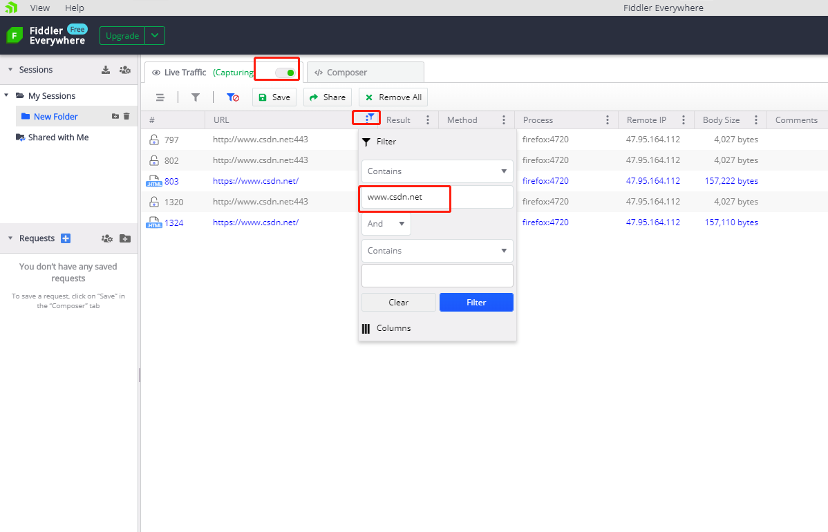Toggle the Live Traffic capturing switch
828x532 pixels.
(285, 73)
